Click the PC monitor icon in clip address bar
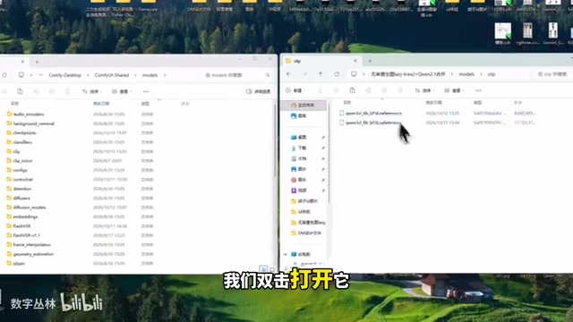The image size is (573, 322). coord(354,74)
